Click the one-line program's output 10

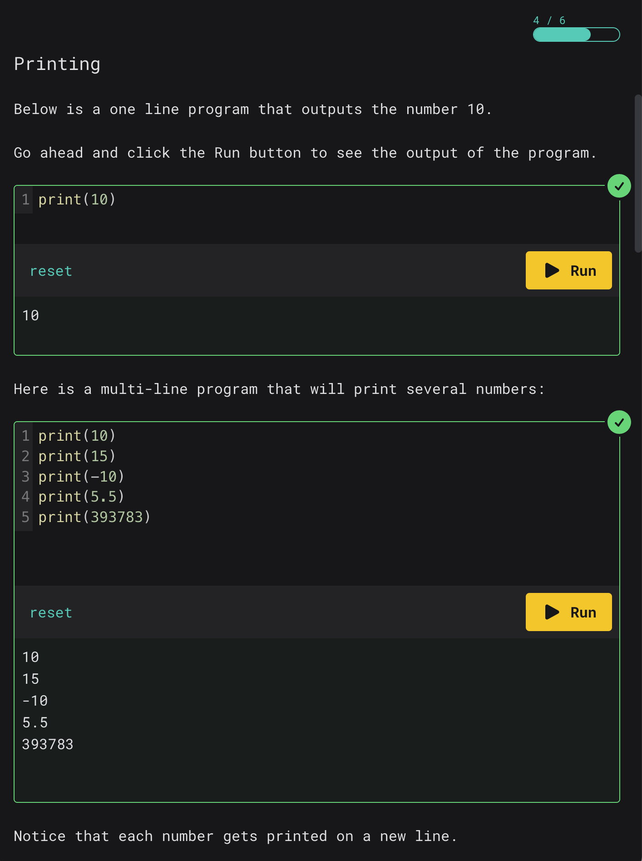point(31,315)
